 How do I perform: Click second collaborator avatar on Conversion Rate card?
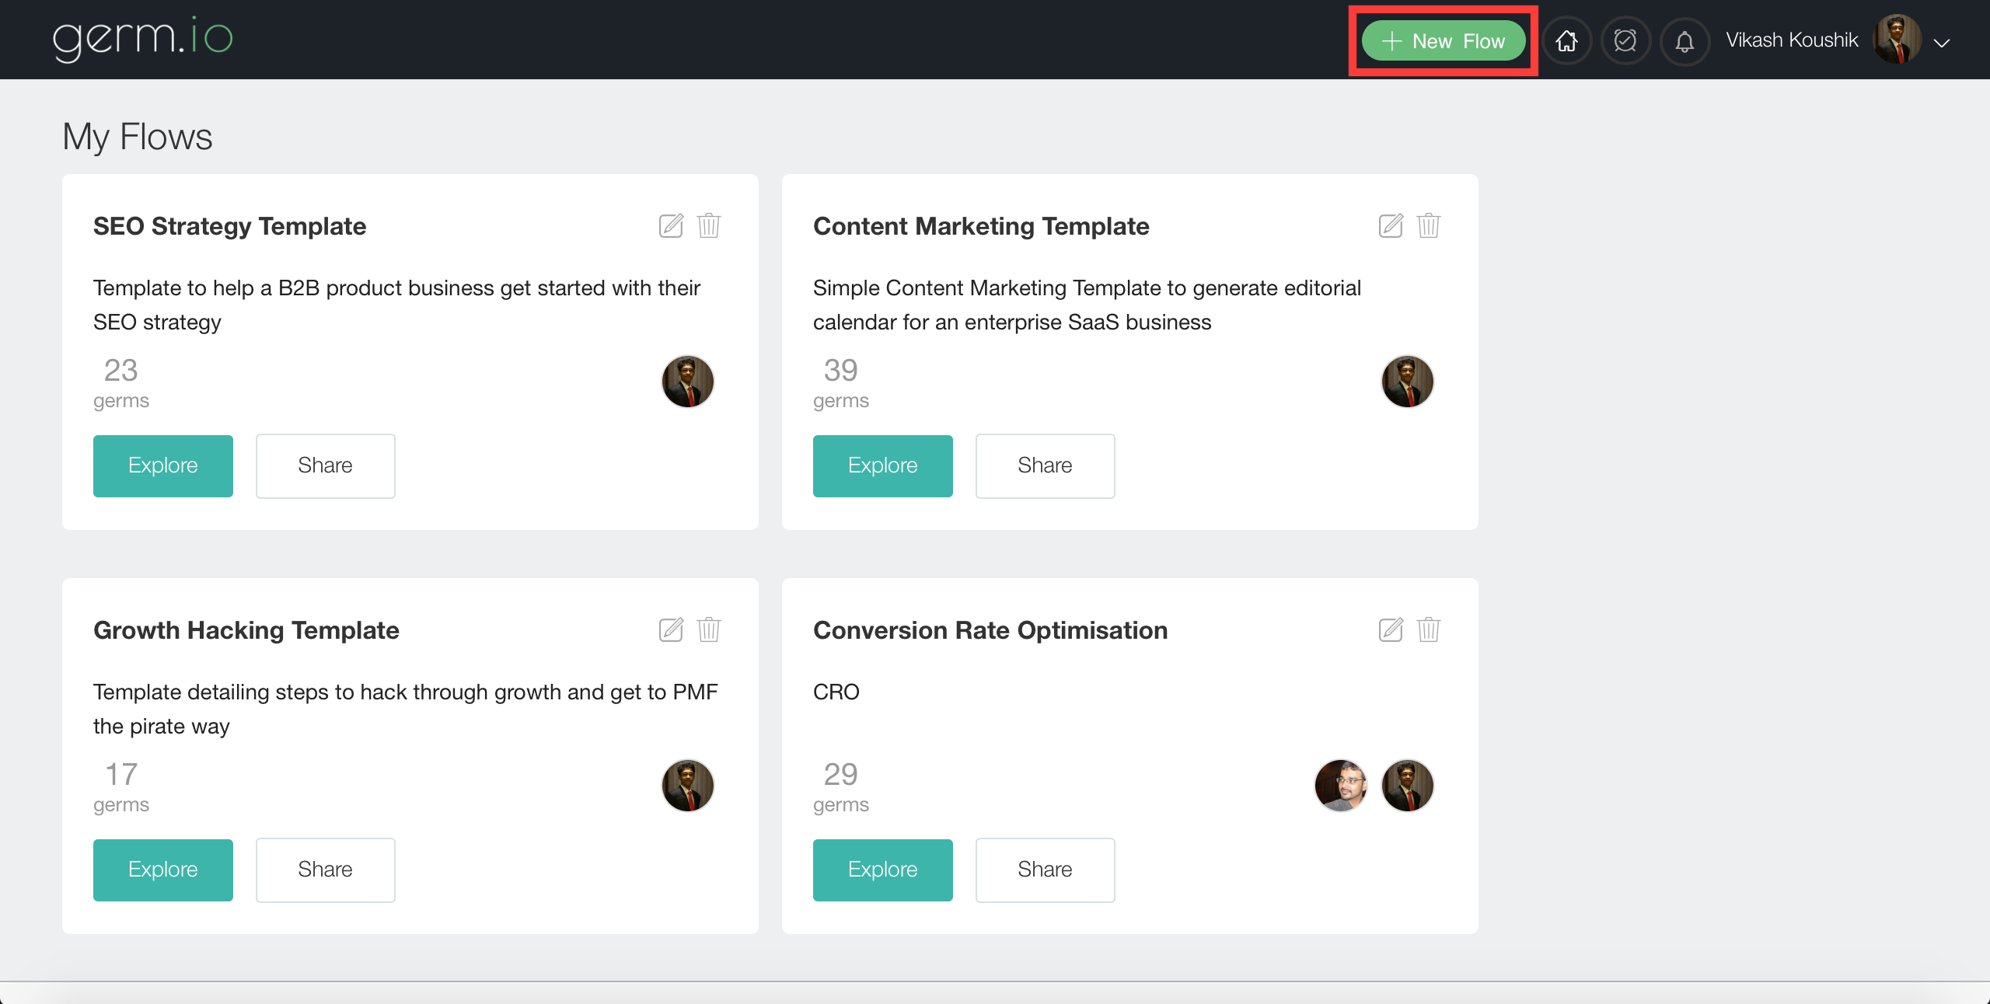(1407, 785)
